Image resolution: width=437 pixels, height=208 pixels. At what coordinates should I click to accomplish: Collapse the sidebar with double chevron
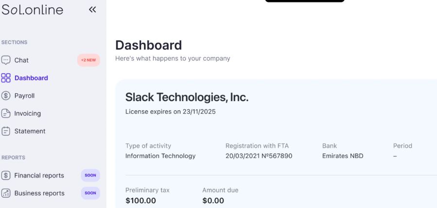[92, 9]
